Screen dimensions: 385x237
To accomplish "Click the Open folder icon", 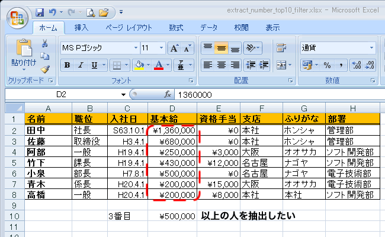I will [104, 12].
